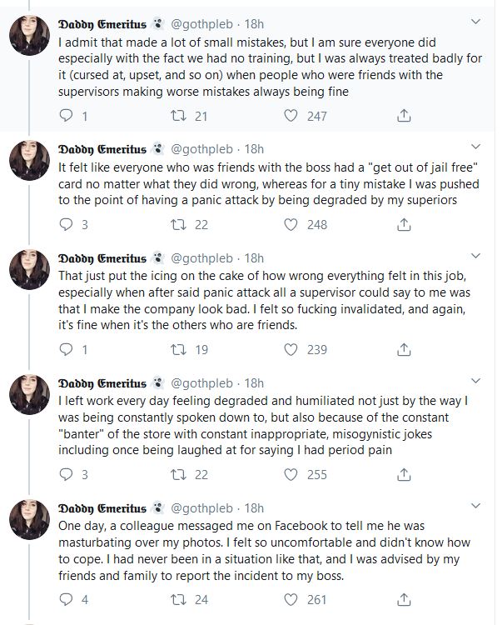Expand options on the "left work every day" tweet
This screenshot has width=502, height=625.
pyautogui.click(x=475, y=381)
